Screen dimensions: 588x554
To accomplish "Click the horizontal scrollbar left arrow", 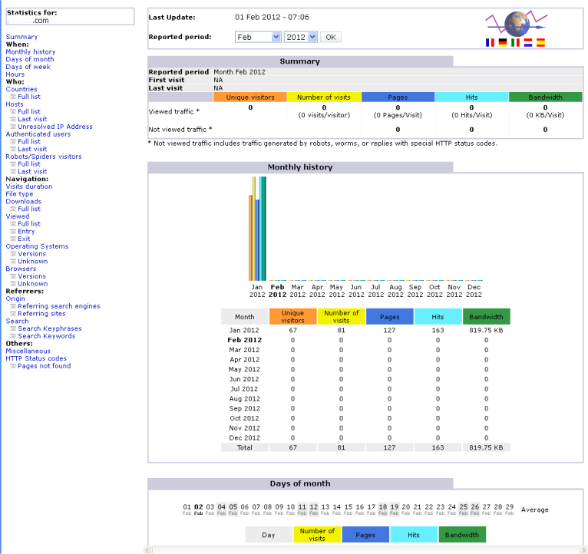I will click(147, 550).
